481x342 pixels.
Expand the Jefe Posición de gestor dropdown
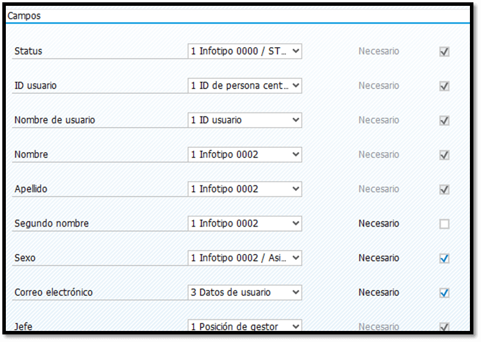click(244, 326)
